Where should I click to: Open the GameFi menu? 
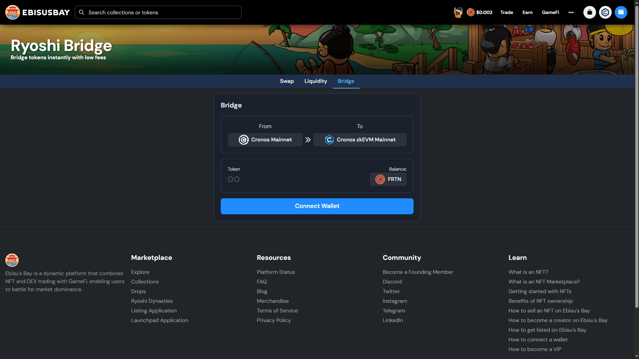tap(550, 12)
